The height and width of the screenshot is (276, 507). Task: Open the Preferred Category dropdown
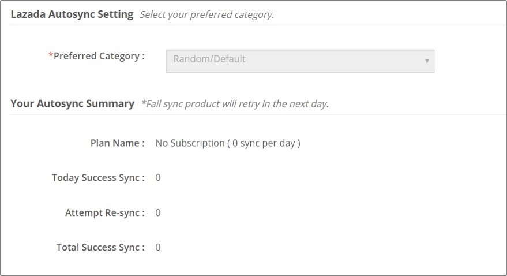pyautogui.click(x=300, y=60)
